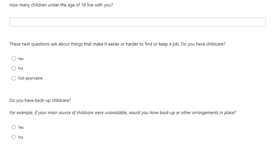Image resolution: width=279 pixels, height=144 pixels.
Task: Click the 'No' label under back-up childcare
Action: [20, 137]
